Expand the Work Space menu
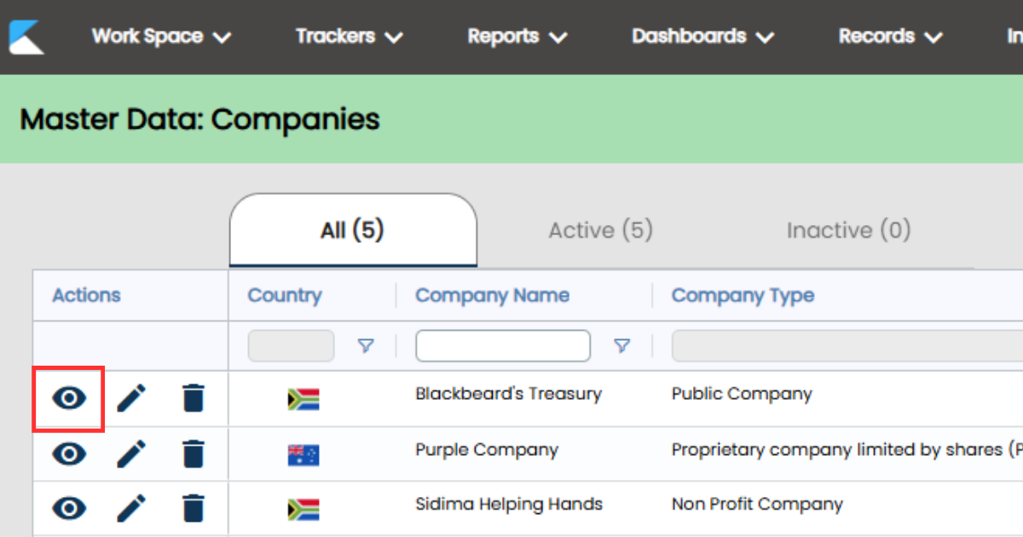The height and width of the screenshot is (537, 1023). [x=162, y=37]
